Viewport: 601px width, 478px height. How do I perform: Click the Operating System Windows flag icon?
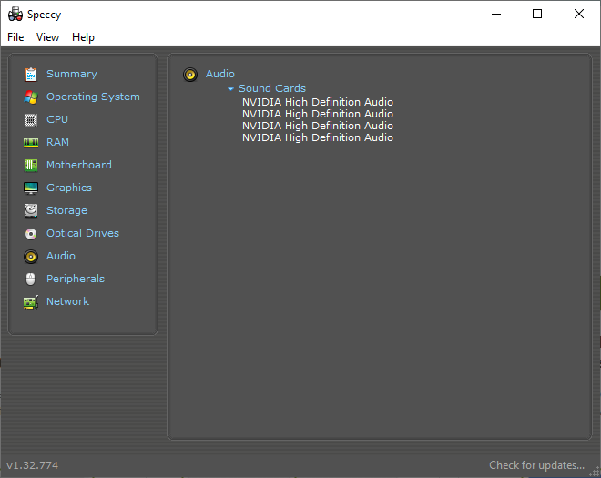pos(31,97)
